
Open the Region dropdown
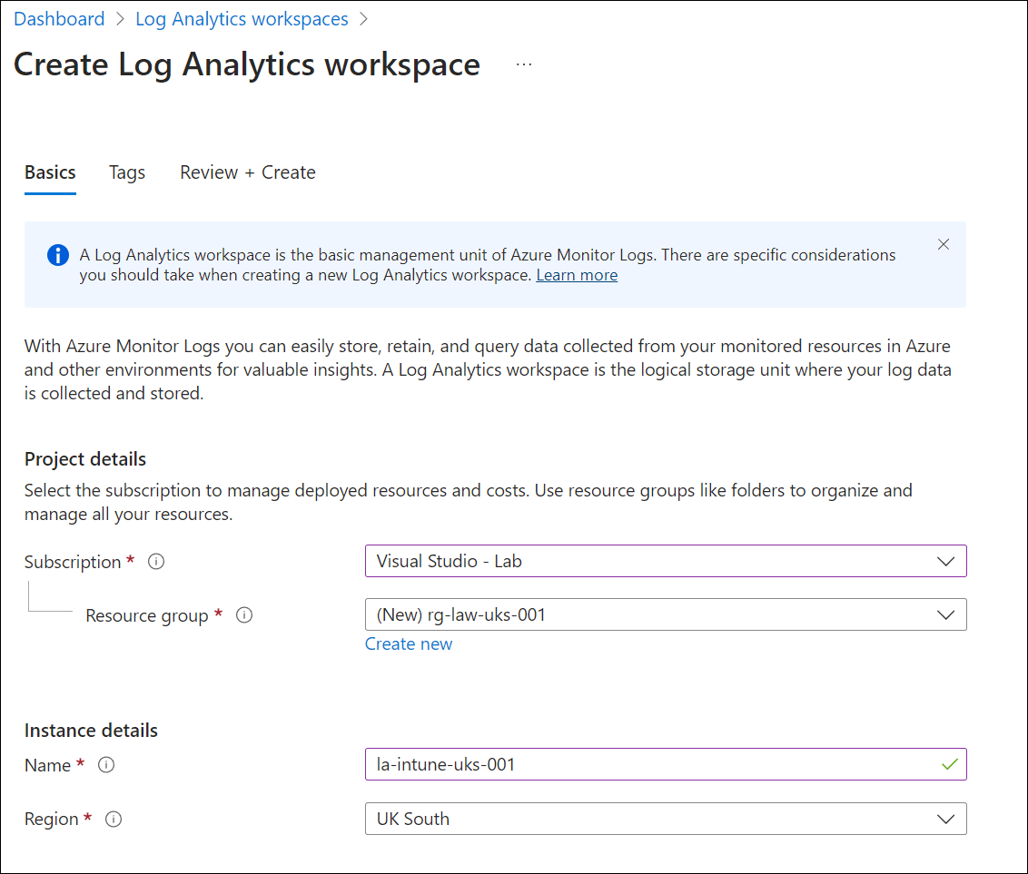click(665, 819)
